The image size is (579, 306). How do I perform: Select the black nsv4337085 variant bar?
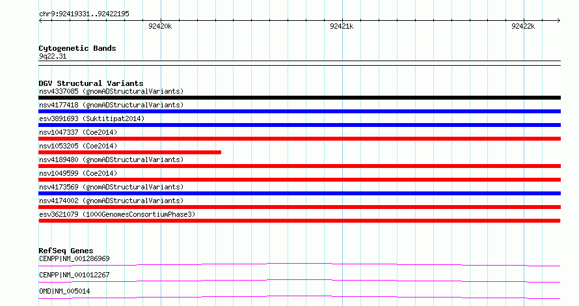[x=299, y=98]
